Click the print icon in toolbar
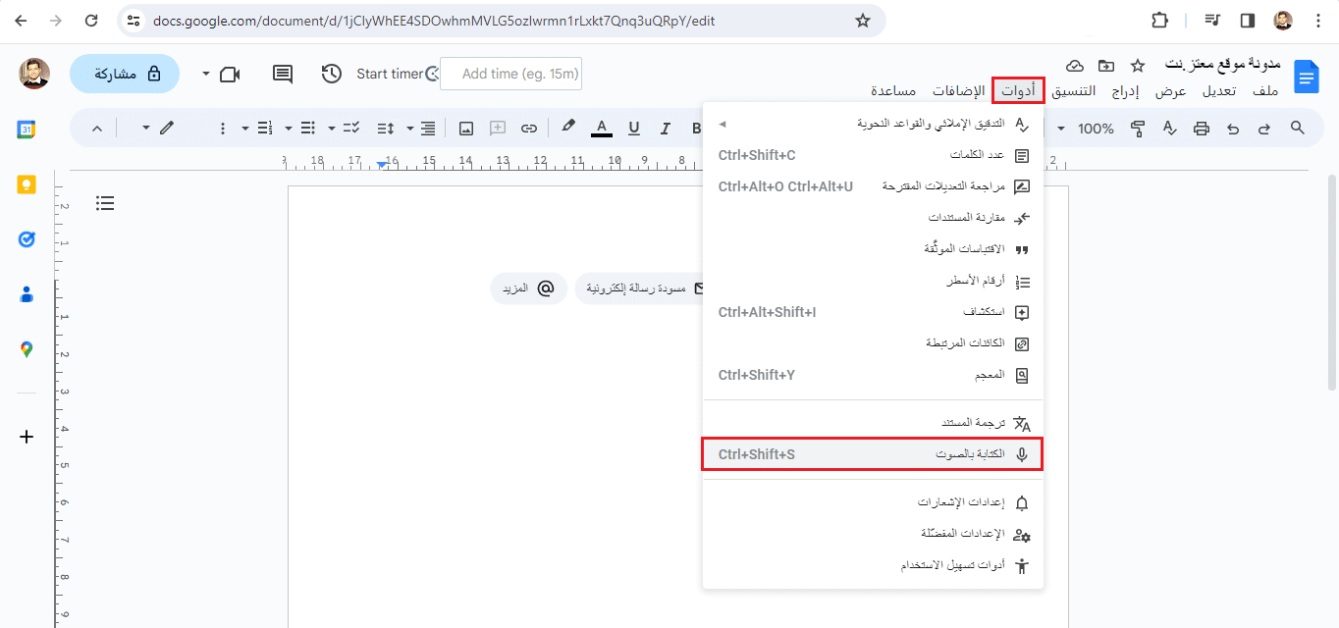The width and height of the screenshot is (1339, 628). pyautogui.click(x=1201, y=128)
